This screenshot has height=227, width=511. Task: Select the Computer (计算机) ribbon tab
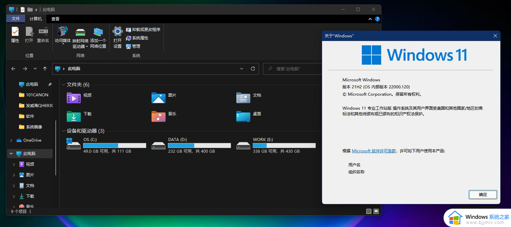[x=36, y=19]
